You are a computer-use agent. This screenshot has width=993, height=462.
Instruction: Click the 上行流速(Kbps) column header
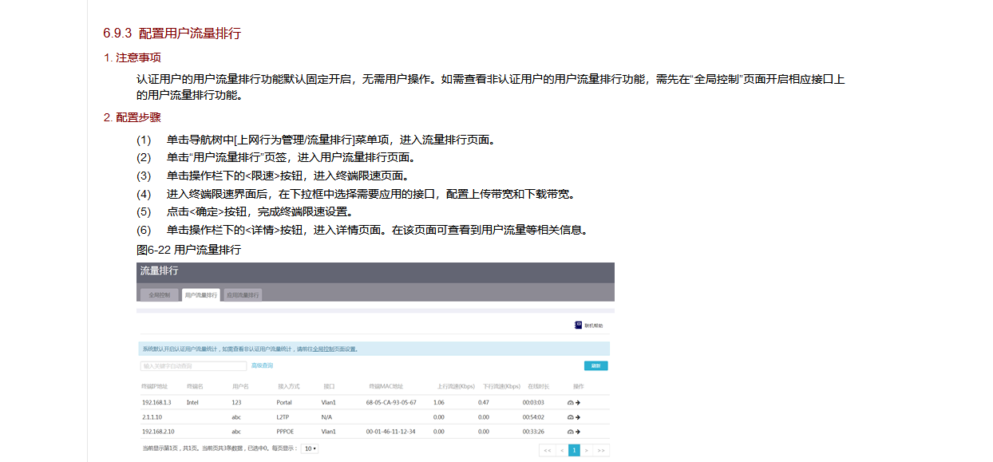[x=456, y=386]
